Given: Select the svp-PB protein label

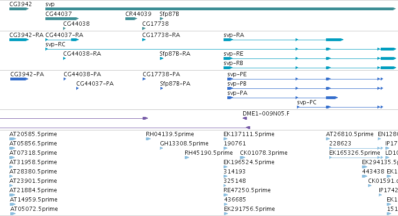Looking at the screenshot, I should pyautogui.click(x=237, y=84).
